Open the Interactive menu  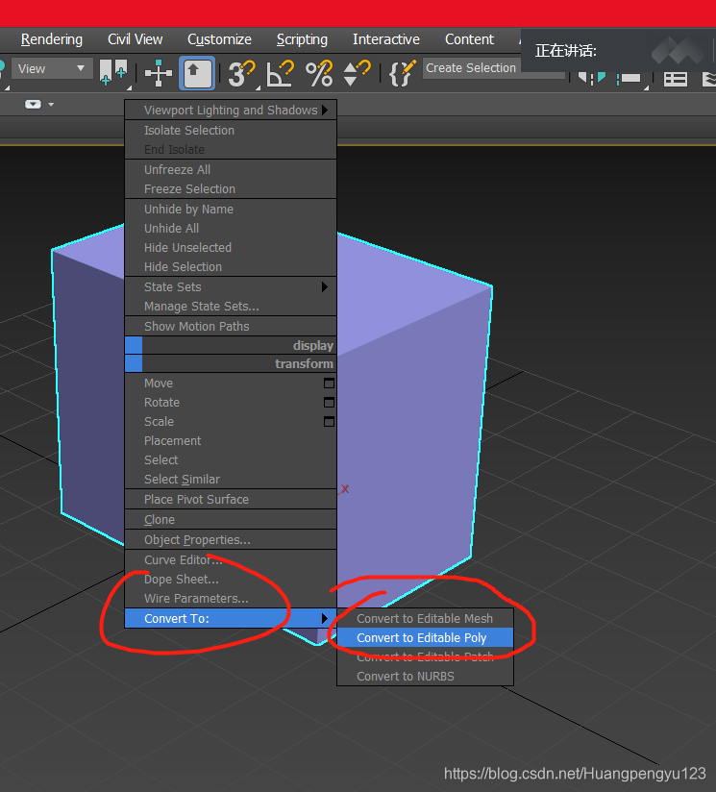(x=385, y=39)
